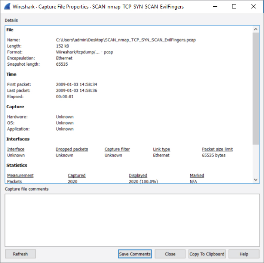The width and height of the screenshot is (264, 263).
Task: Click first packet timestamp 14:58:34
Action: click(77, 85)
